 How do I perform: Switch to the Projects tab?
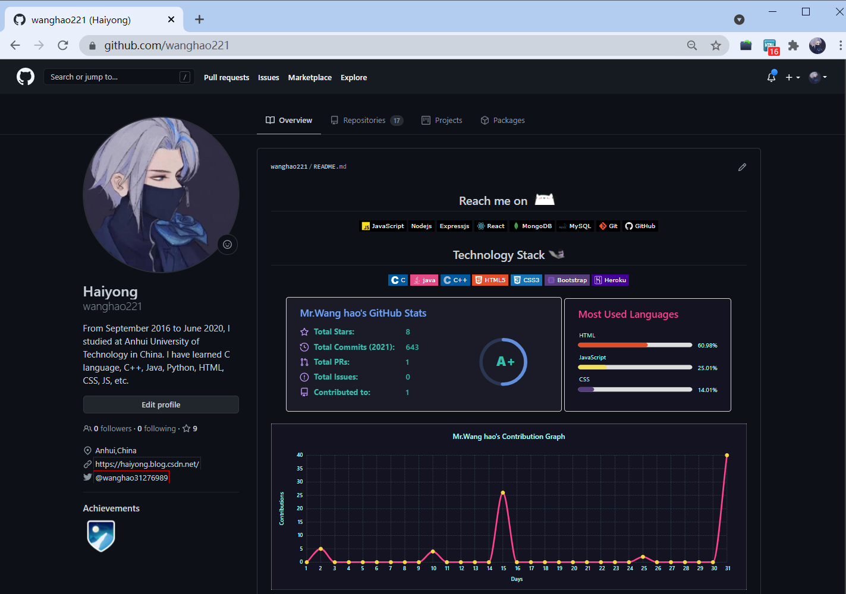[442, 121]
